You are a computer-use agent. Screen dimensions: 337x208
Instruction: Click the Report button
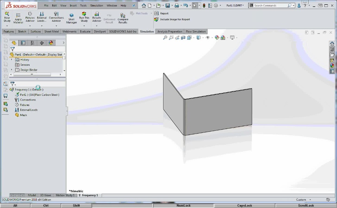point(161,13)
